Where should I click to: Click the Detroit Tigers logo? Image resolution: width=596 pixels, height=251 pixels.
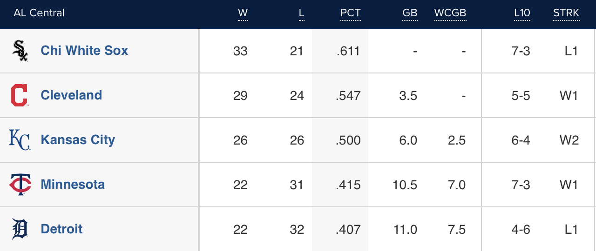tap(20, 229)
